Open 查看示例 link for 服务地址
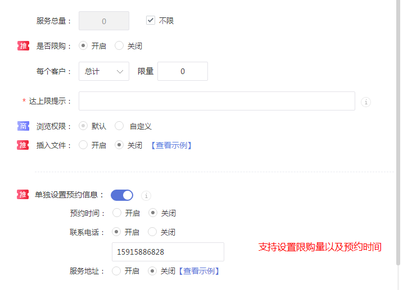 199,271
